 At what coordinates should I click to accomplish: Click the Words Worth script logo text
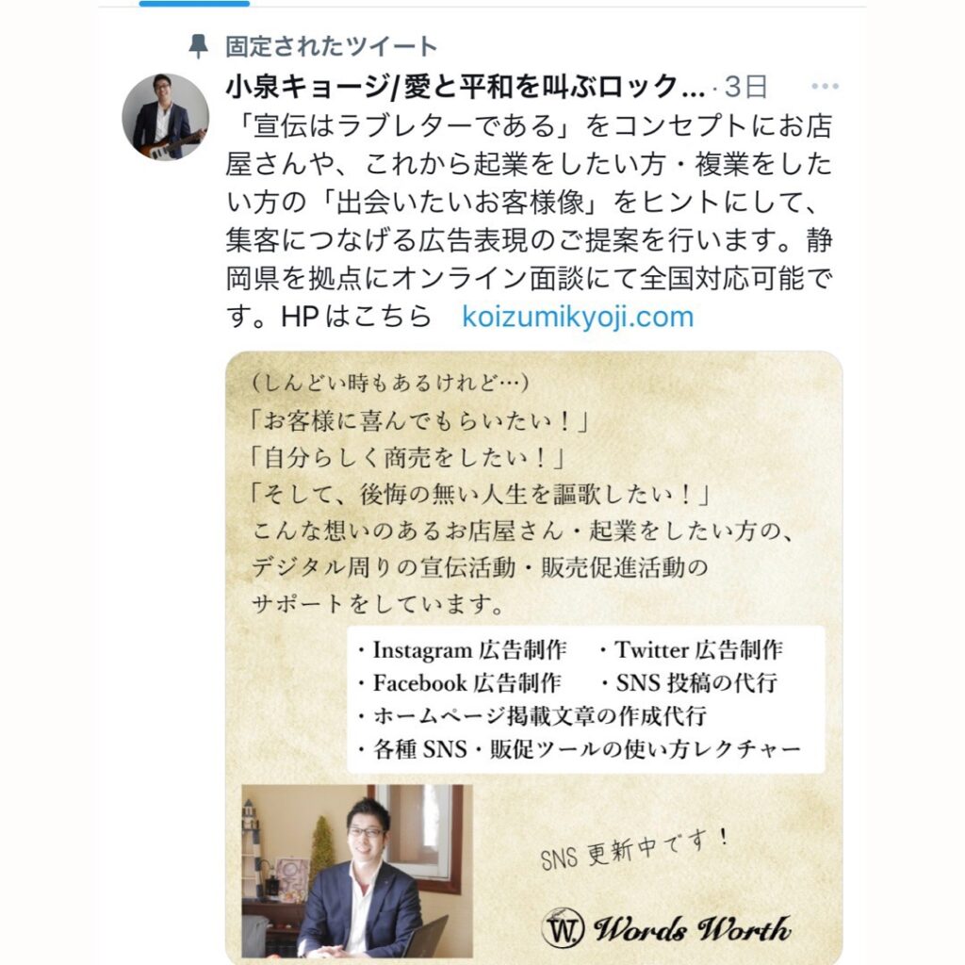point(693,928)
